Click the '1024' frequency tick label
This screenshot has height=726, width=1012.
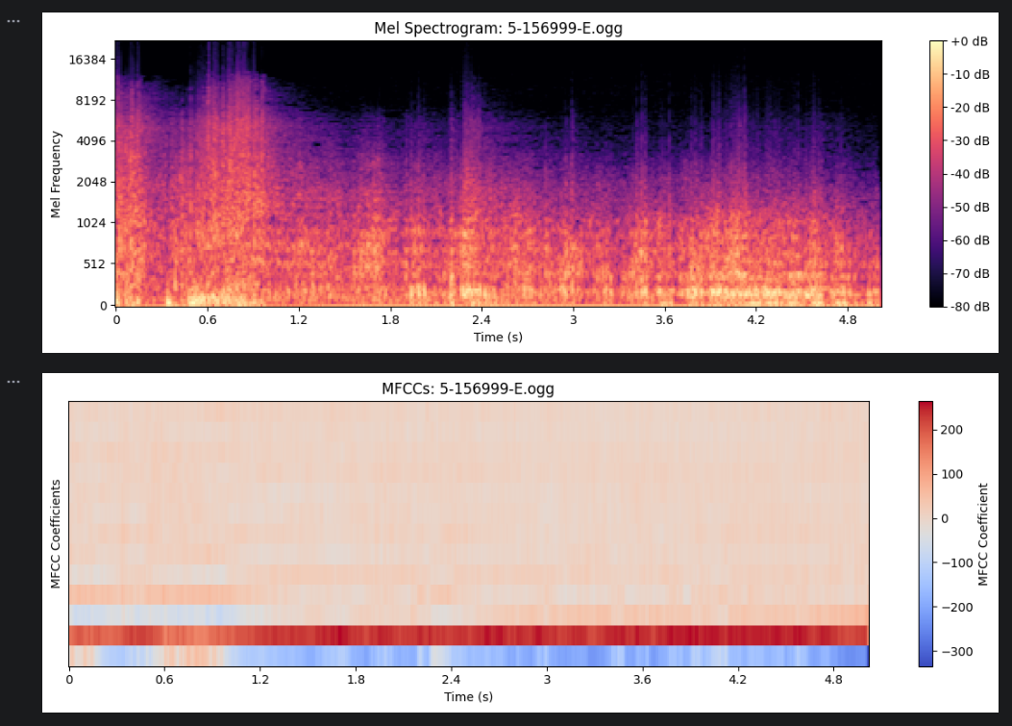[x=91, y=223]
